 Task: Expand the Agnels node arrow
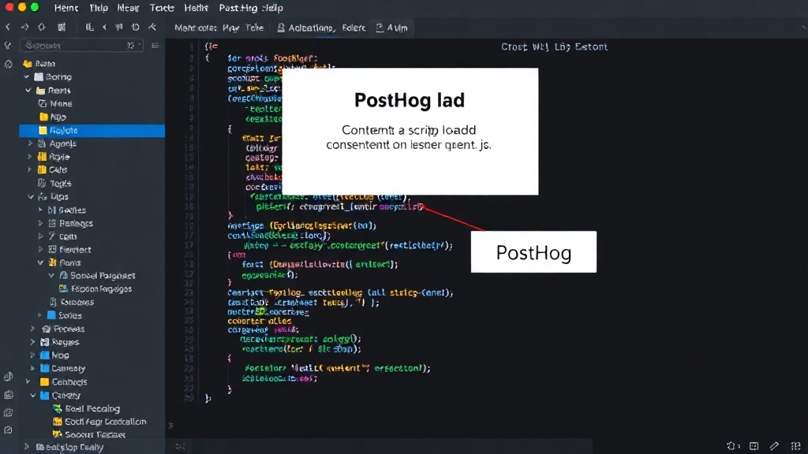pos(30,143)
